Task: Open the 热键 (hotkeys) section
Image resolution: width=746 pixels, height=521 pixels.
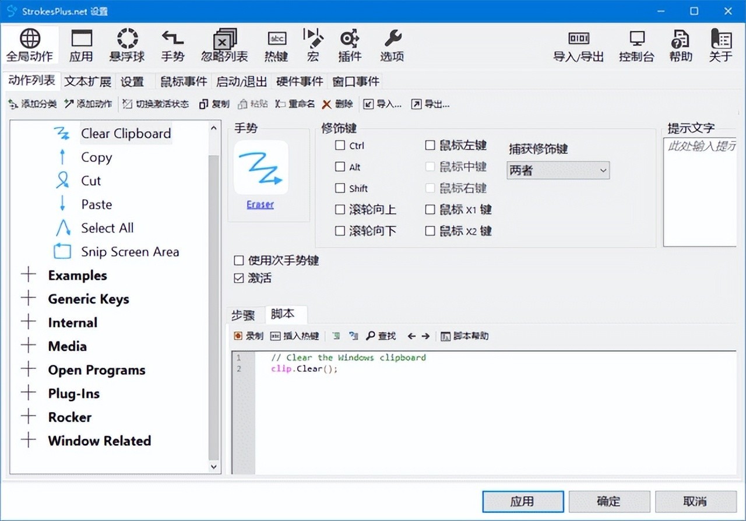Action: click(276, 45)
